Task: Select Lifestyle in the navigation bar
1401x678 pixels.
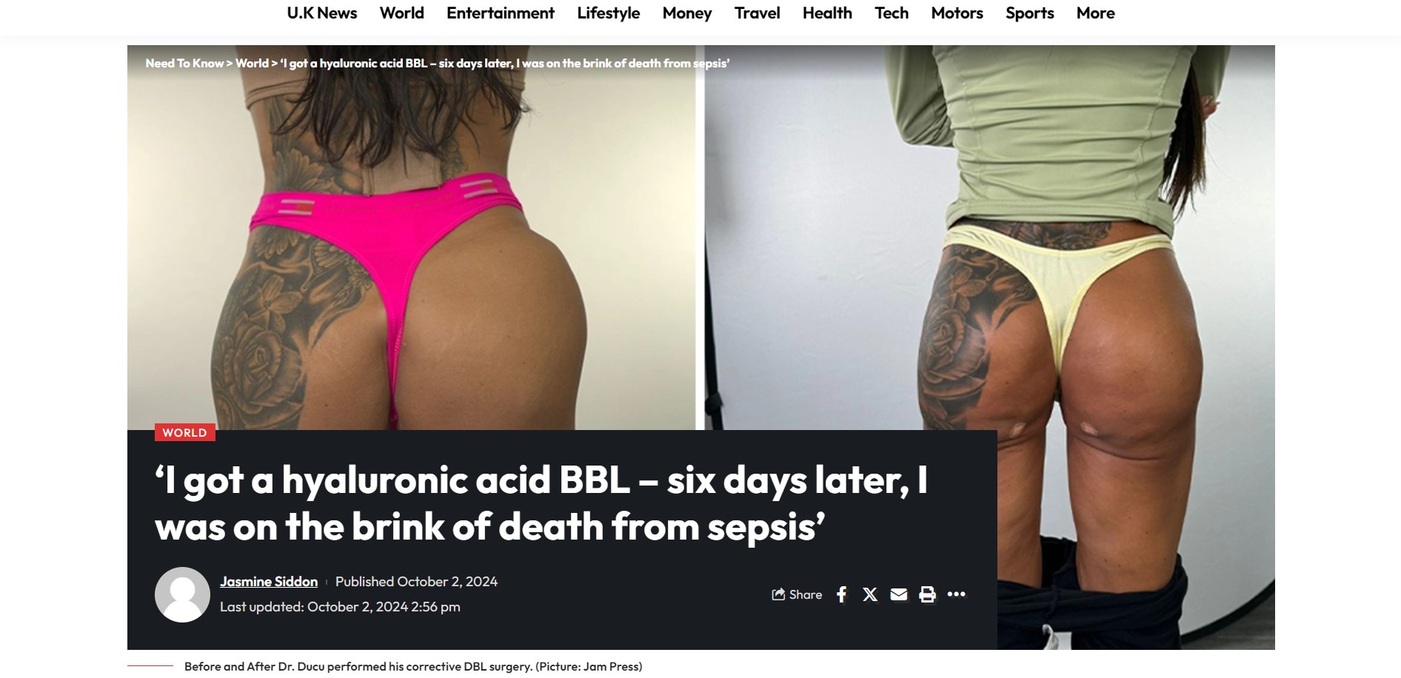Action: click(609, 13)
